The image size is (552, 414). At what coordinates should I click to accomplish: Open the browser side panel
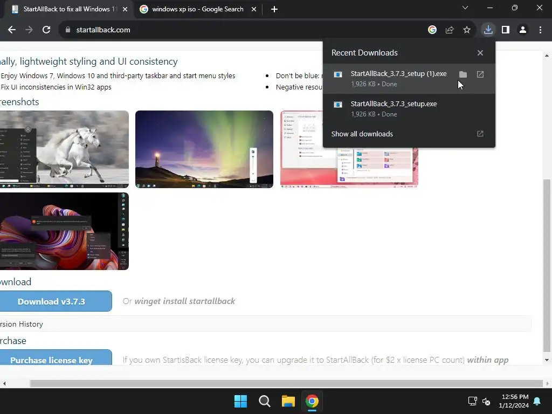(x=506, y=30)
